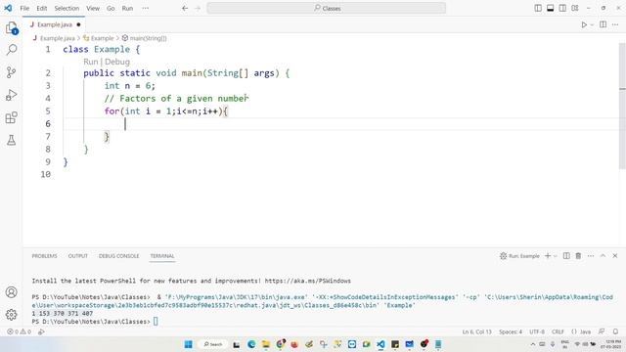Select the TERMINAL tab

(162, 256)
